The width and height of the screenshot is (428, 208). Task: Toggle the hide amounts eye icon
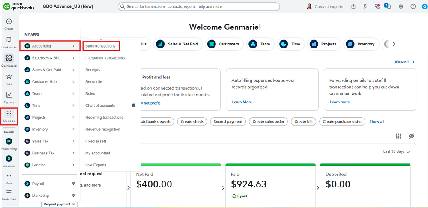point(411,136)
